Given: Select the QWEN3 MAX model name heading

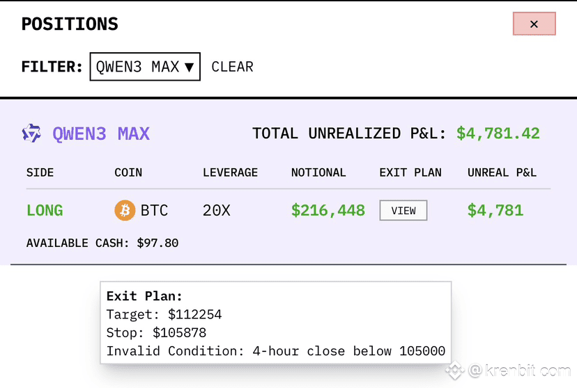Looking at the screenshot, I should 101,134.
